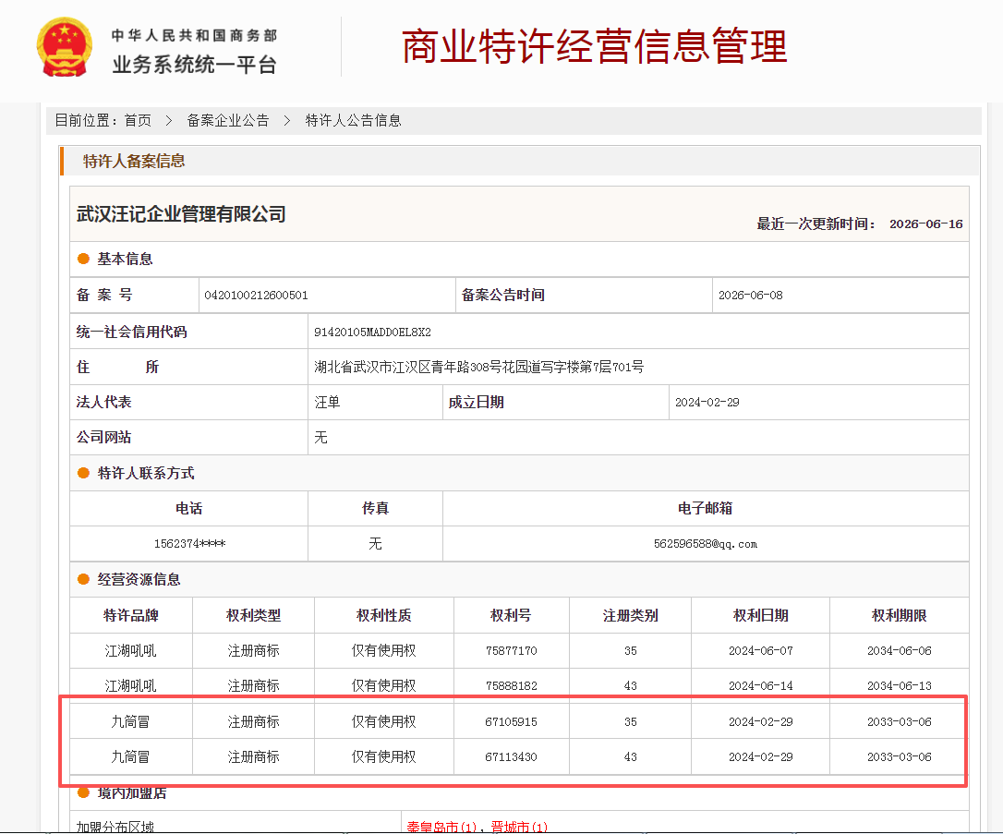This screenshot has height=834, width=1003.
Task: Click the 权利性质 column header
Action: (384, 615)
